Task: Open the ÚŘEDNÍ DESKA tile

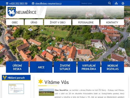Action: click(x=17, y=67)
